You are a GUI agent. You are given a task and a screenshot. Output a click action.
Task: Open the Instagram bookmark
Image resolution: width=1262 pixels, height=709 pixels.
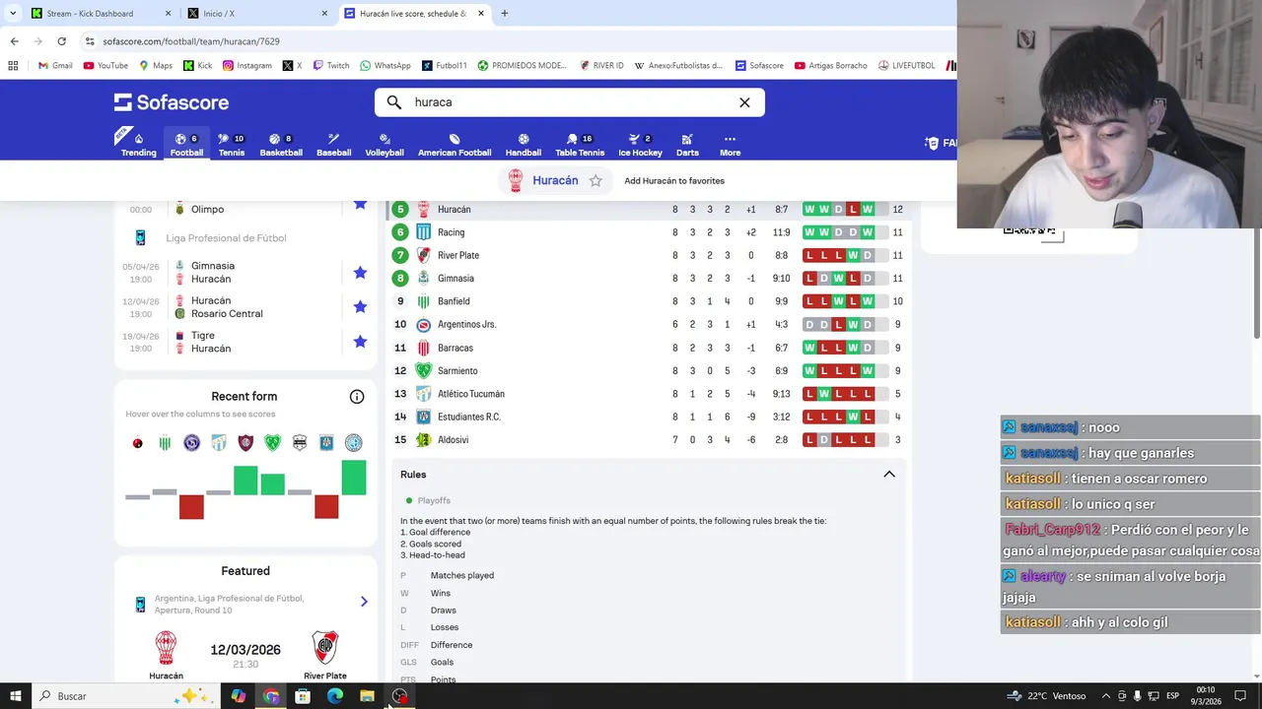[247, 66]
